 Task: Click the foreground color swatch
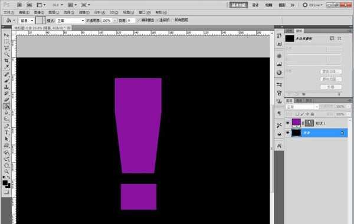pyautogui.click(x=5, y=183)
